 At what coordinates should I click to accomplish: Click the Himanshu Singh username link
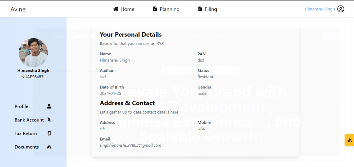pyautogui.click(x=320, y=9)
